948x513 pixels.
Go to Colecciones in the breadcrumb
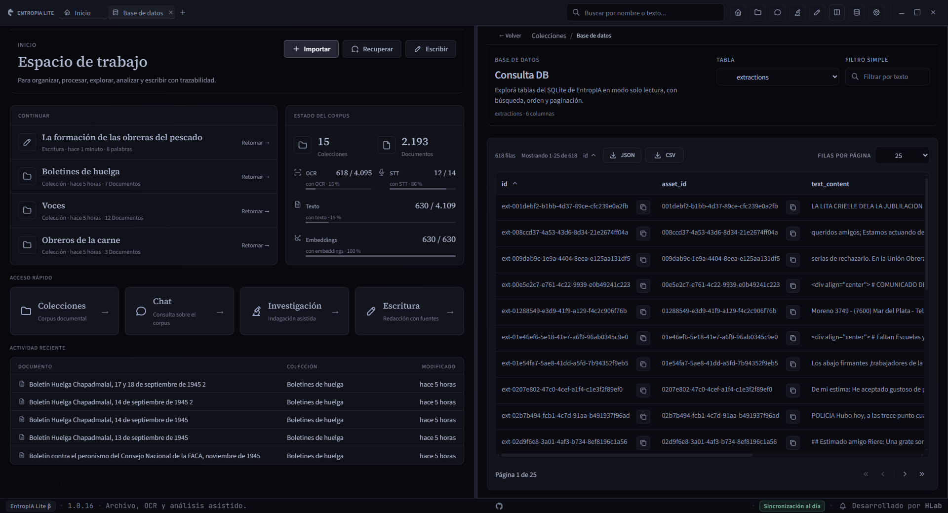coord(549,36)
